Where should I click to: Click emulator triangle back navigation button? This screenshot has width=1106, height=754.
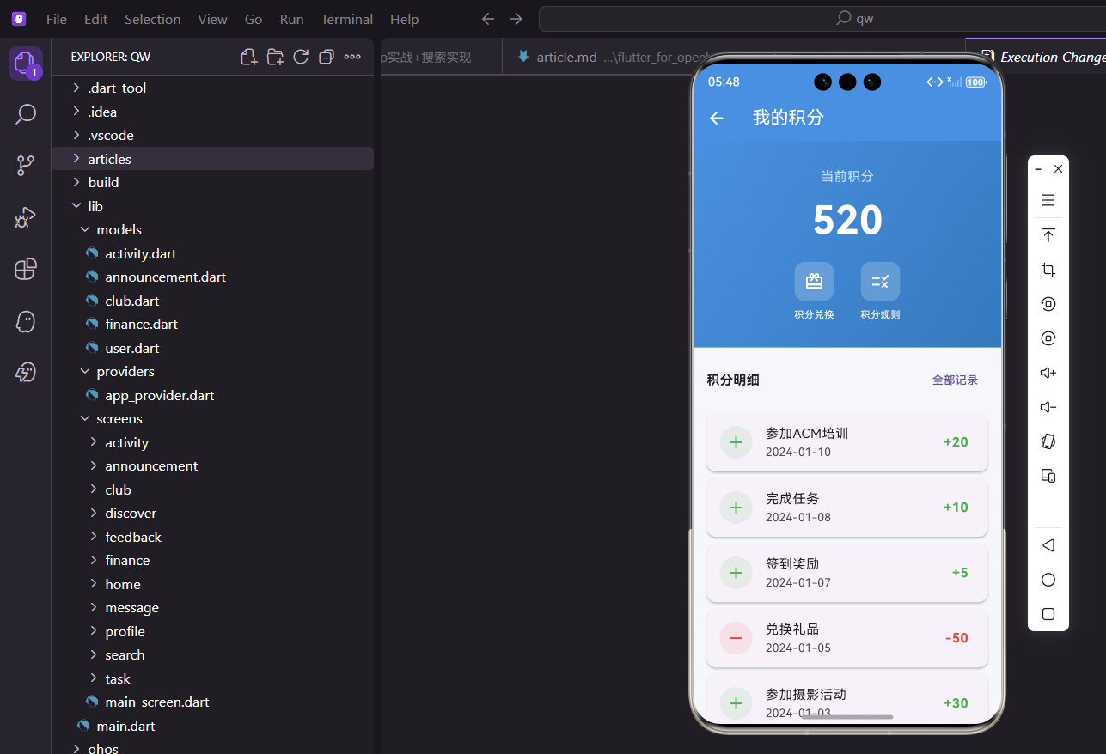[1048, 545]
